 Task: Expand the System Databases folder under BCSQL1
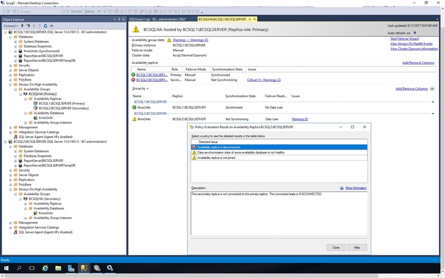coord(16,42)
